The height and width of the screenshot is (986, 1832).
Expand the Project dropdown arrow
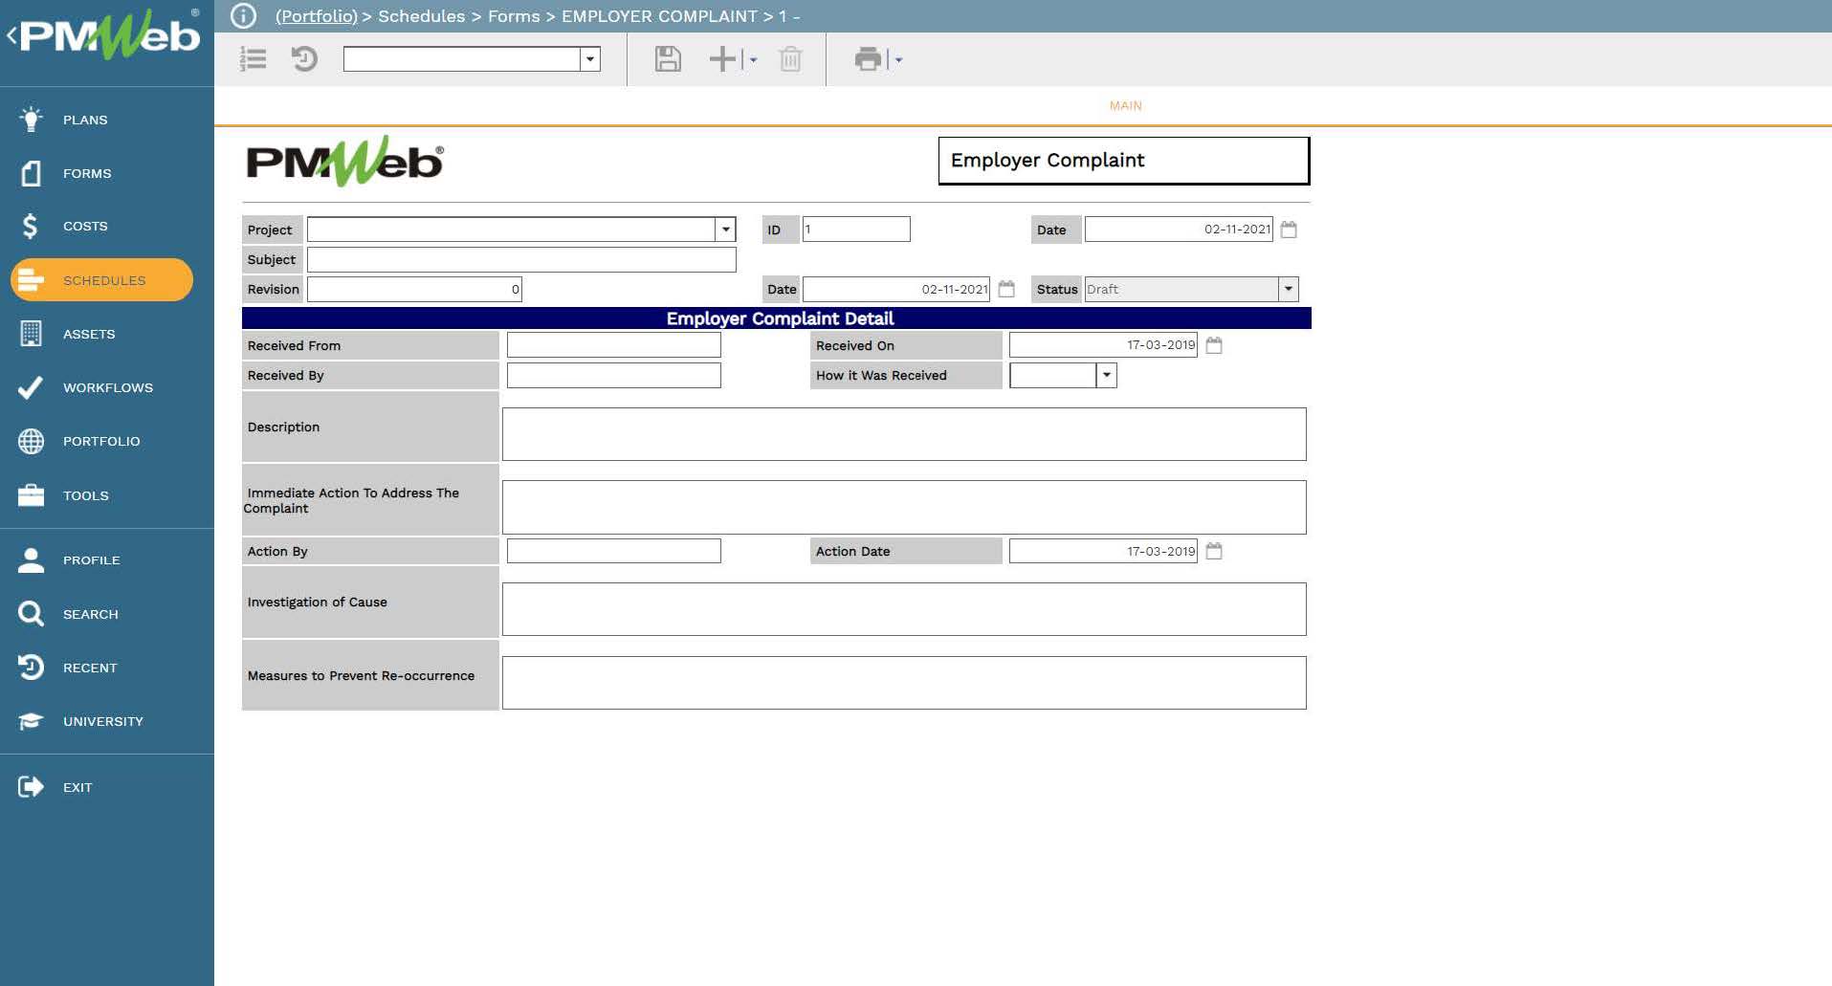[x=725, y=230]
